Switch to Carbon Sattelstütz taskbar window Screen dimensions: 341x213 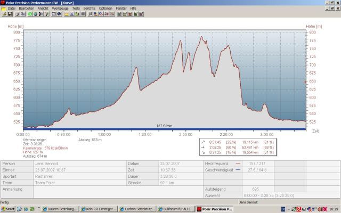click(x=139, y=209)
